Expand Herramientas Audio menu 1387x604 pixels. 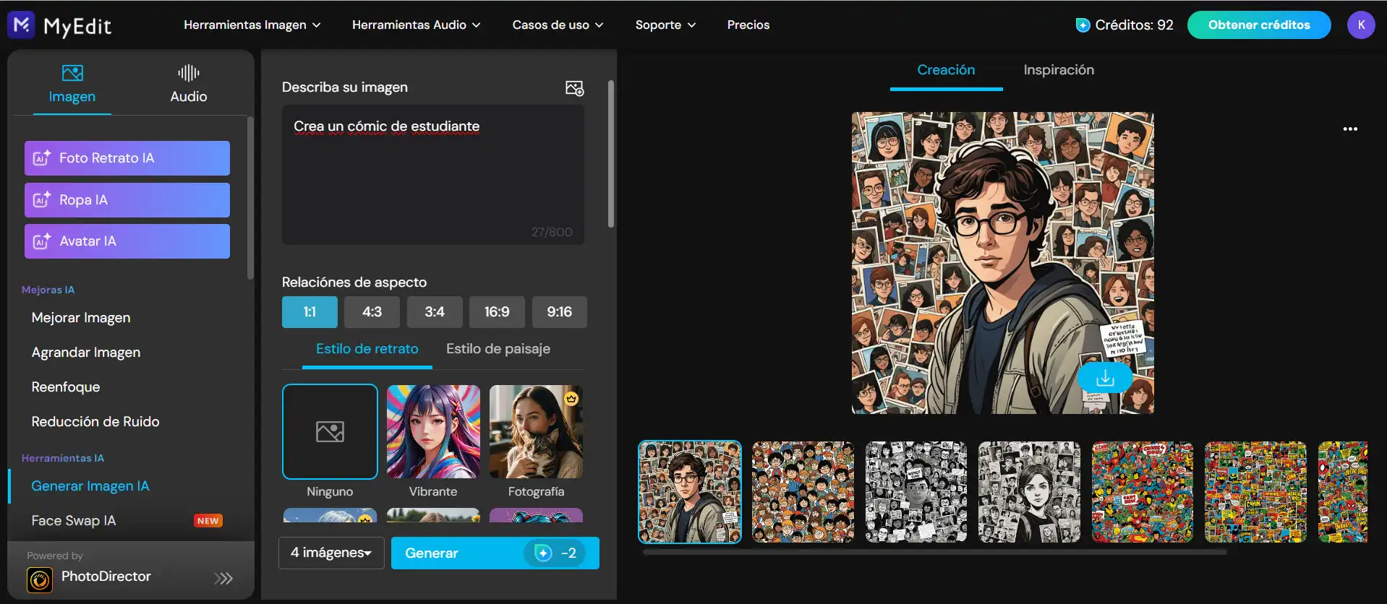[x=416, y=25]
